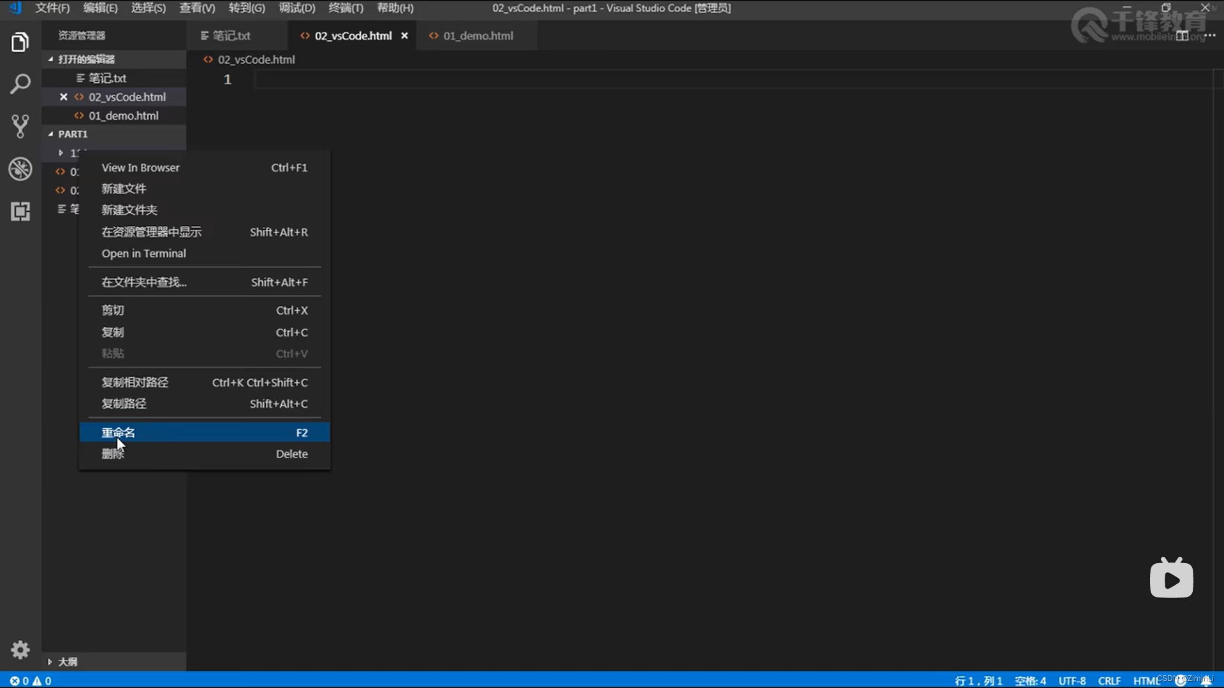Choose 剪切 (Cut) from context menu
This screenshot has width=1224, height=688.
[x=205, y=310]
